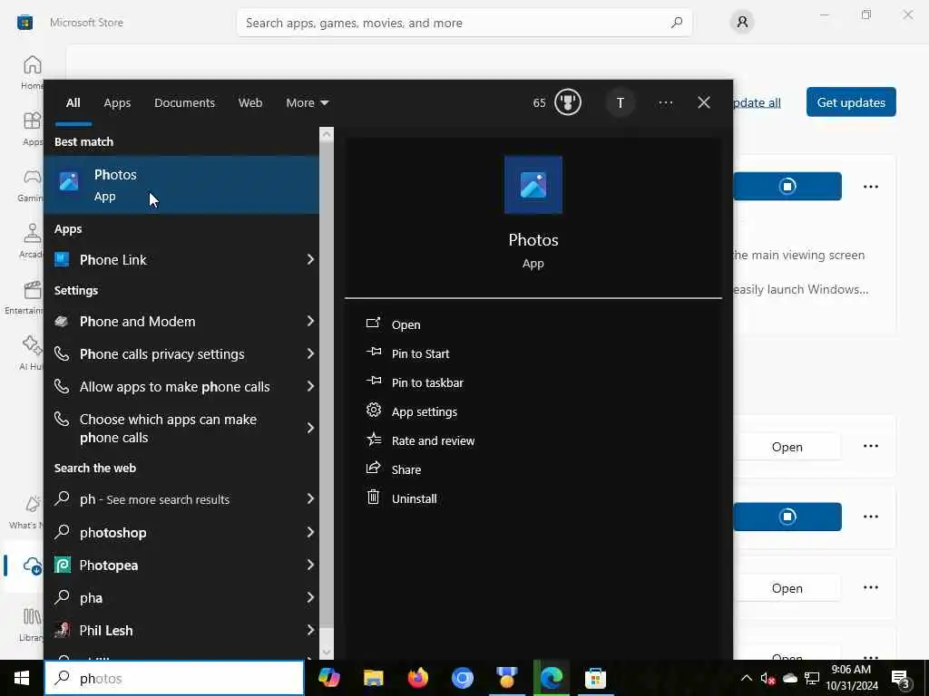929x696 pixels.
Task: Expand Phone Link result arrow
Action: 310,259
